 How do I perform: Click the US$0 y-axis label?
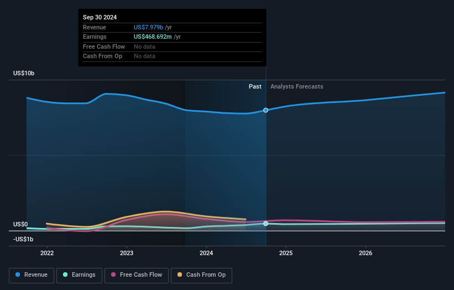click(20, 224)
